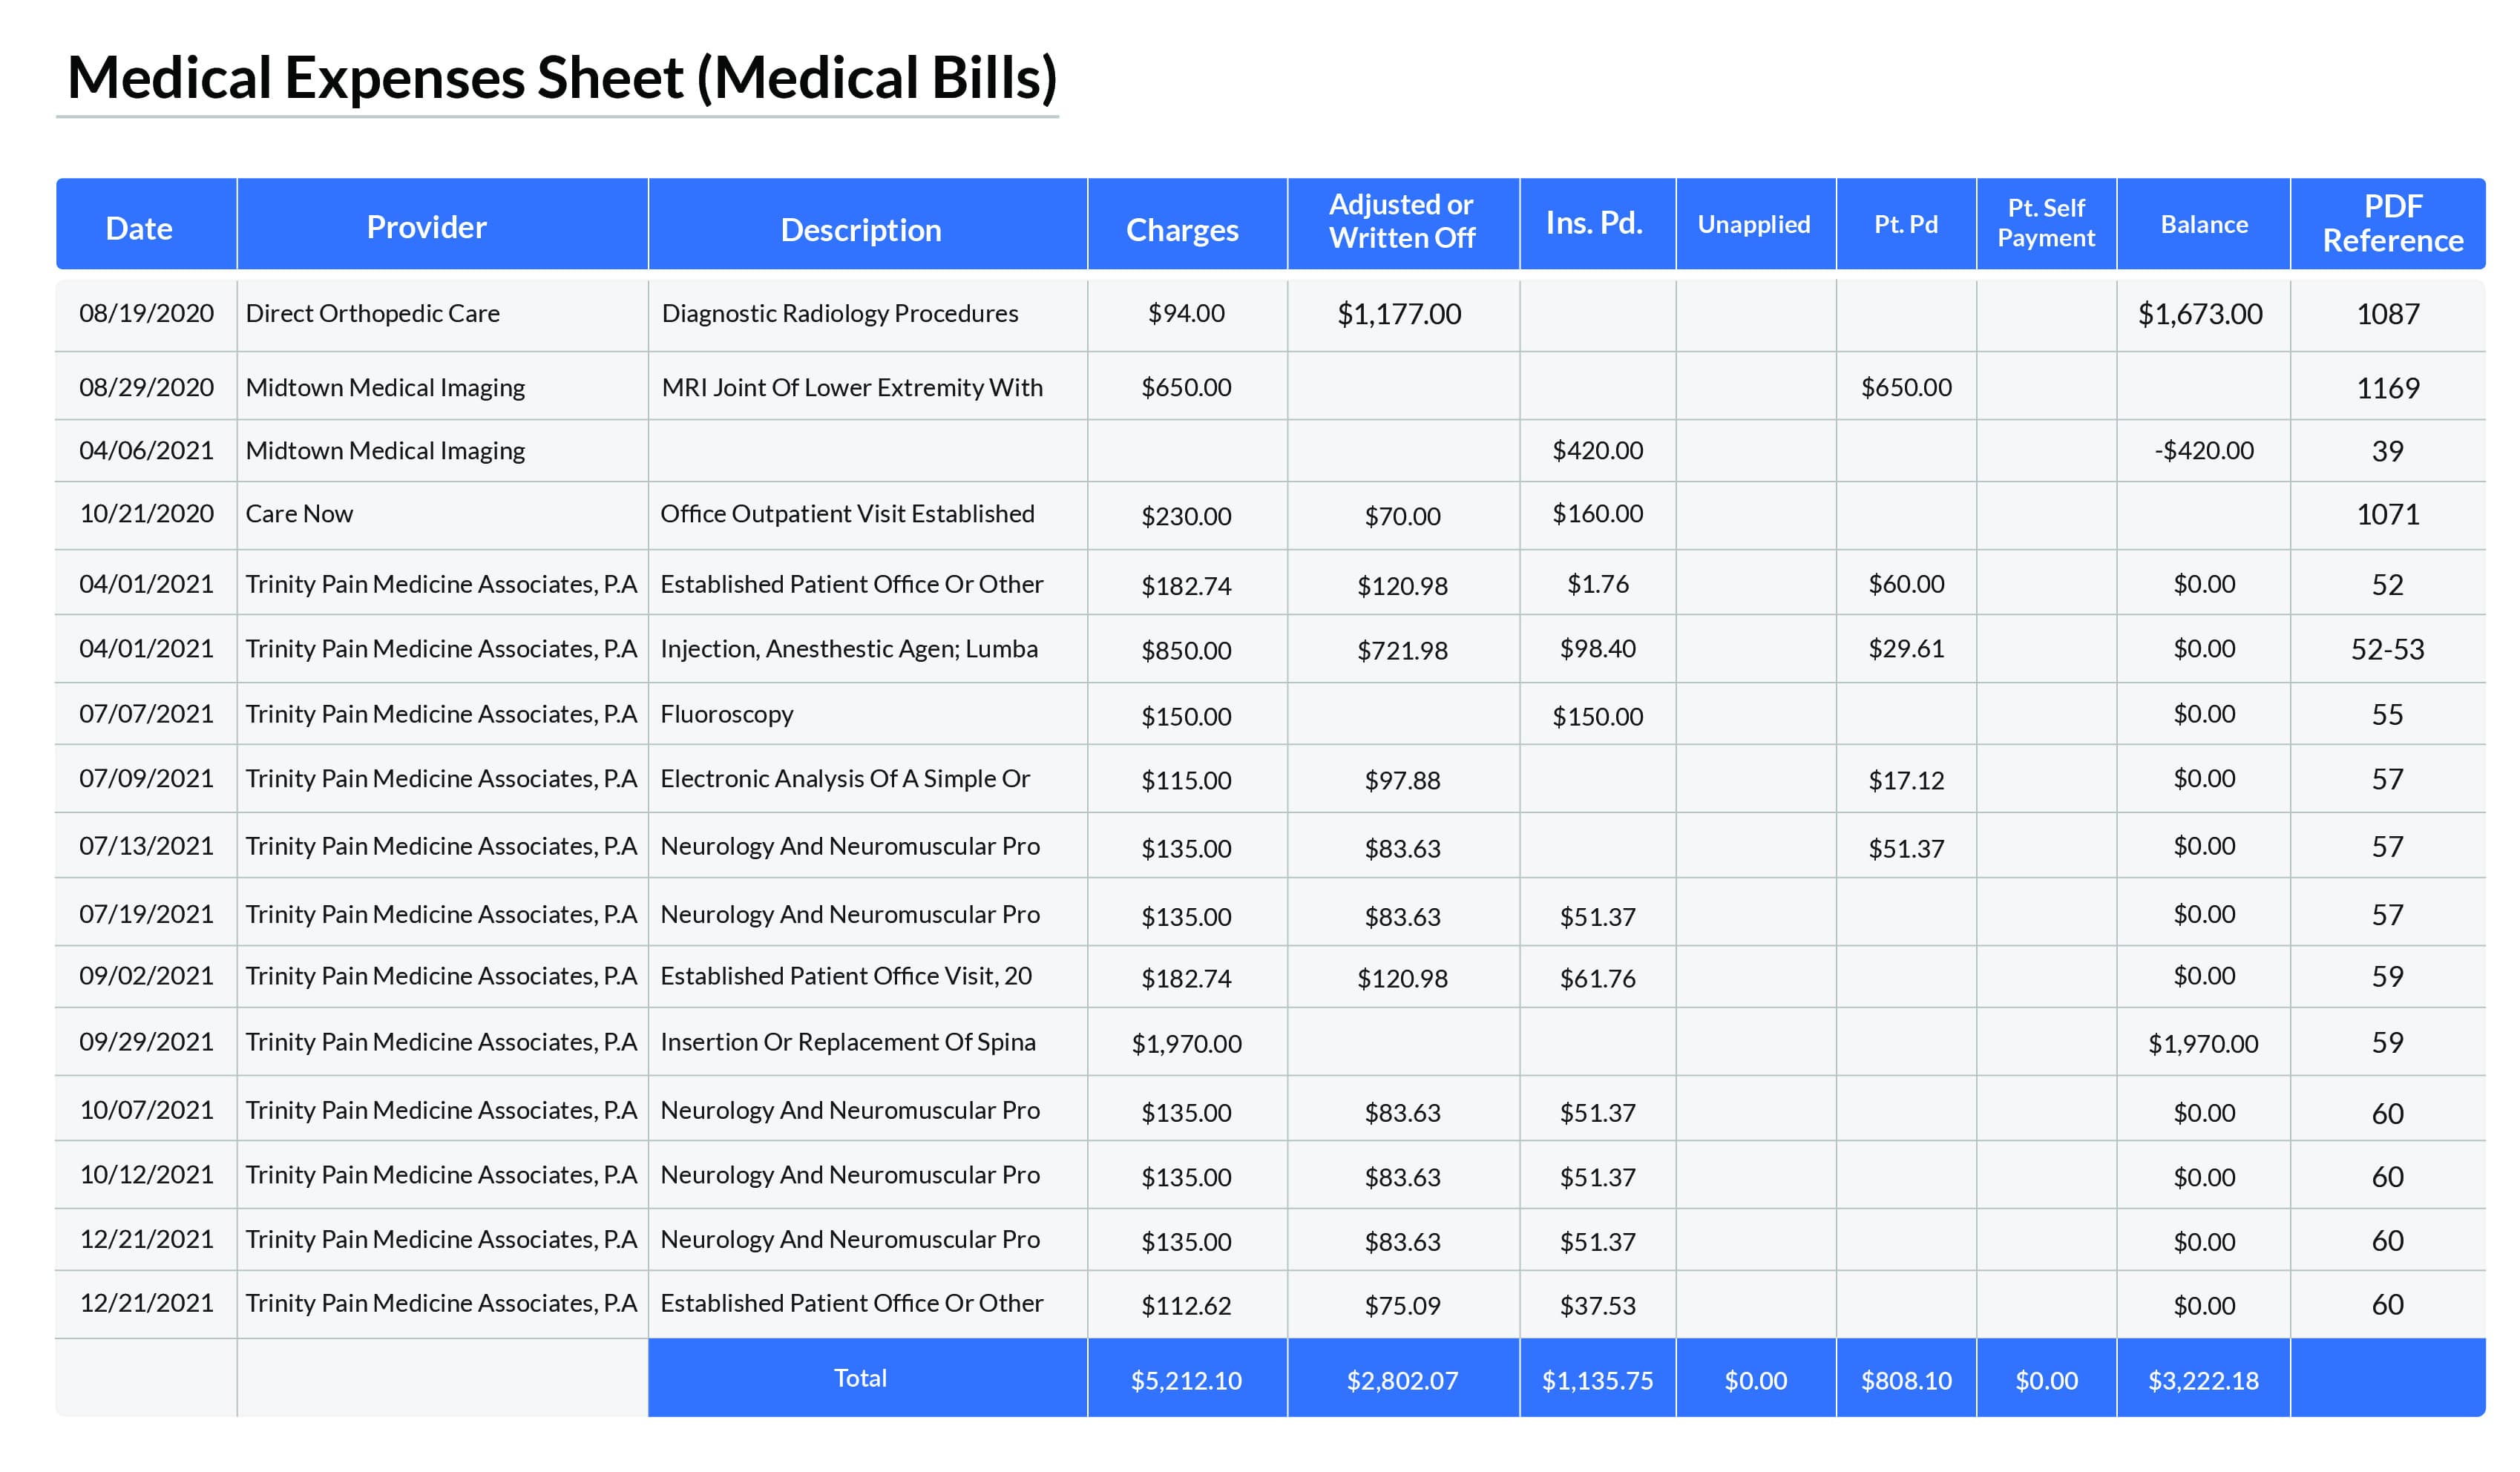Click the Fluoroscopy description cell
This screenshot has height=1472, width=2520.
coord(726,714)
